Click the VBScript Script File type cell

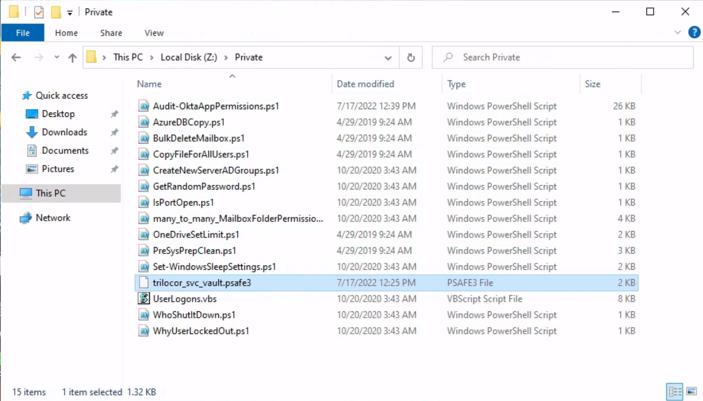tap(484, 299)
